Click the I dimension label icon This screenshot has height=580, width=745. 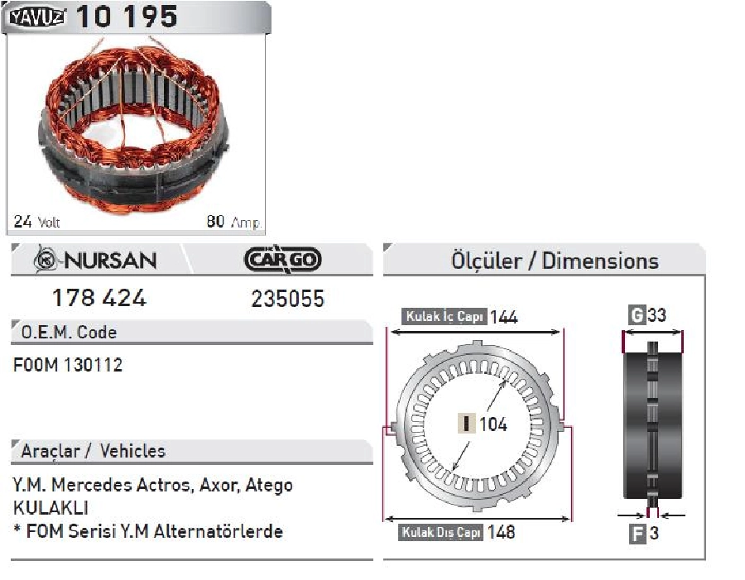point(466,423)
